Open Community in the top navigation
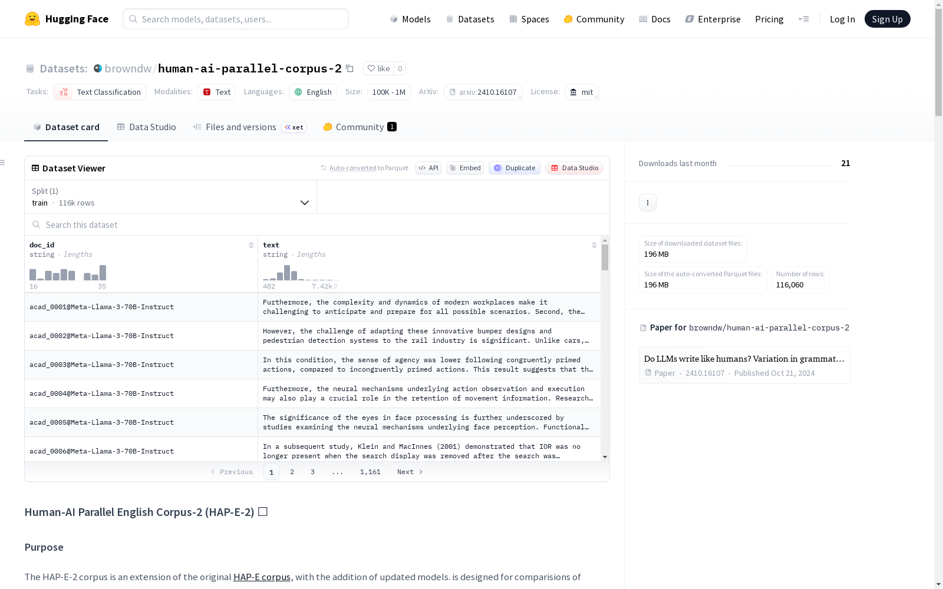Image resolution: width=943 pixels, height=589 pixels. click(x=594, y=19)
